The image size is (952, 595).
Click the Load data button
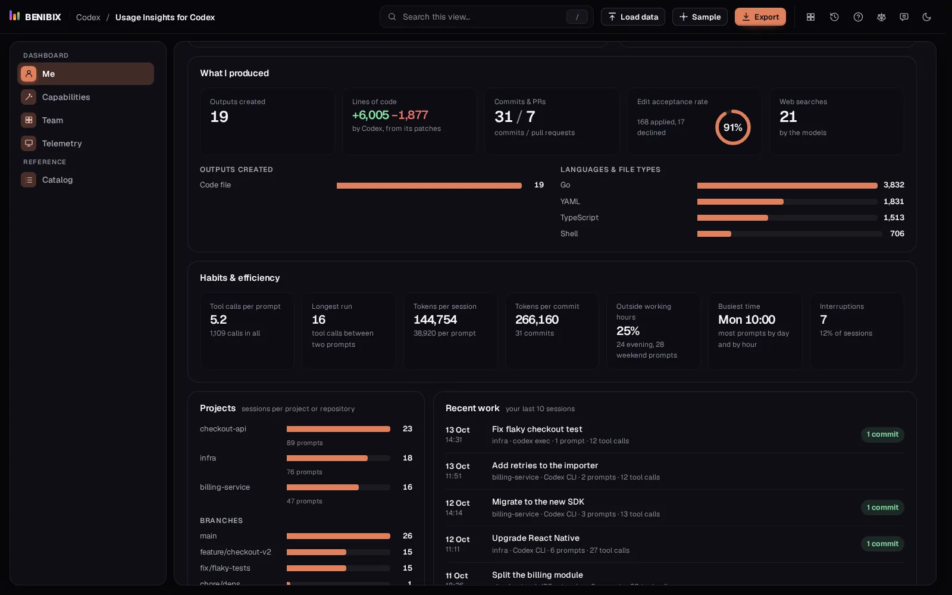pyautogui.click(x=633, y=17)
